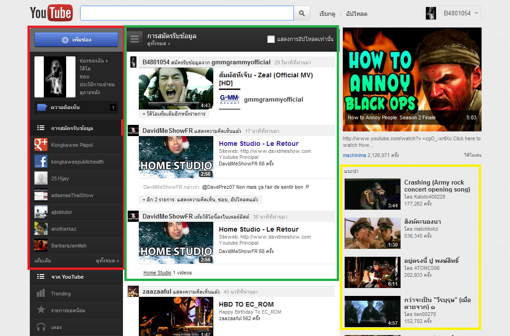
Task: Click the kongkaweepublichealth Facebook icon
Action: point(41,162)
